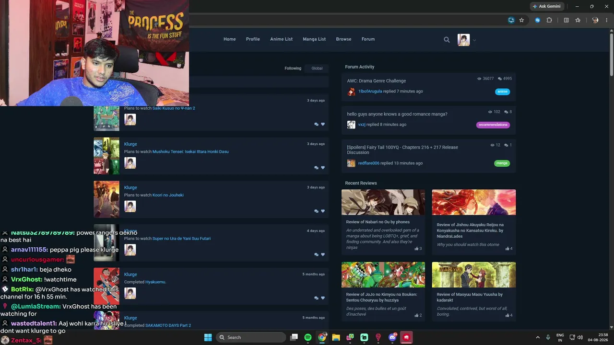Open the Saiki Kusuo no Ψ-nan 2 link
This screenshot has height=345, width=614.
pos(174,108)
